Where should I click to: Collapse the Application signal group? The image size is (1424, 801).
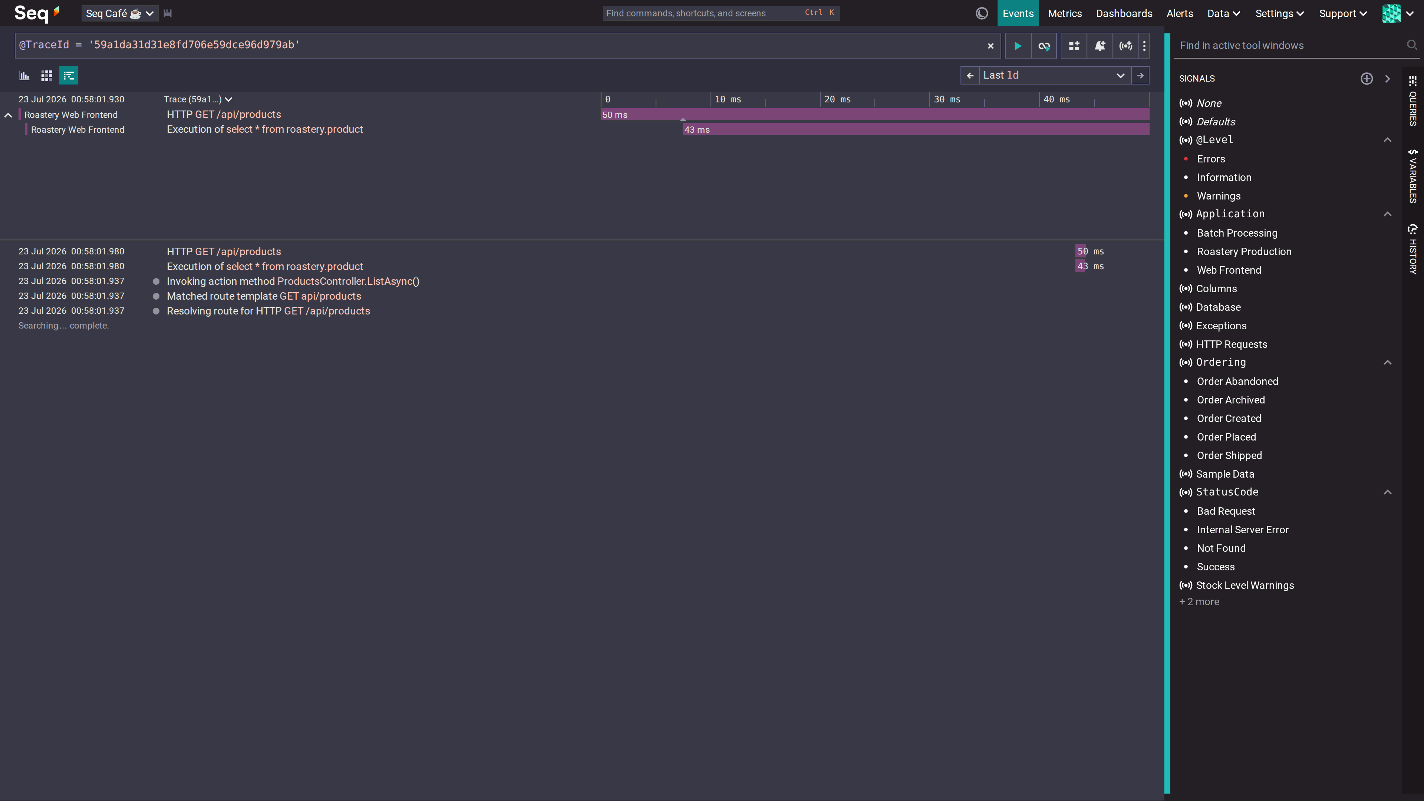(1388, 214)
